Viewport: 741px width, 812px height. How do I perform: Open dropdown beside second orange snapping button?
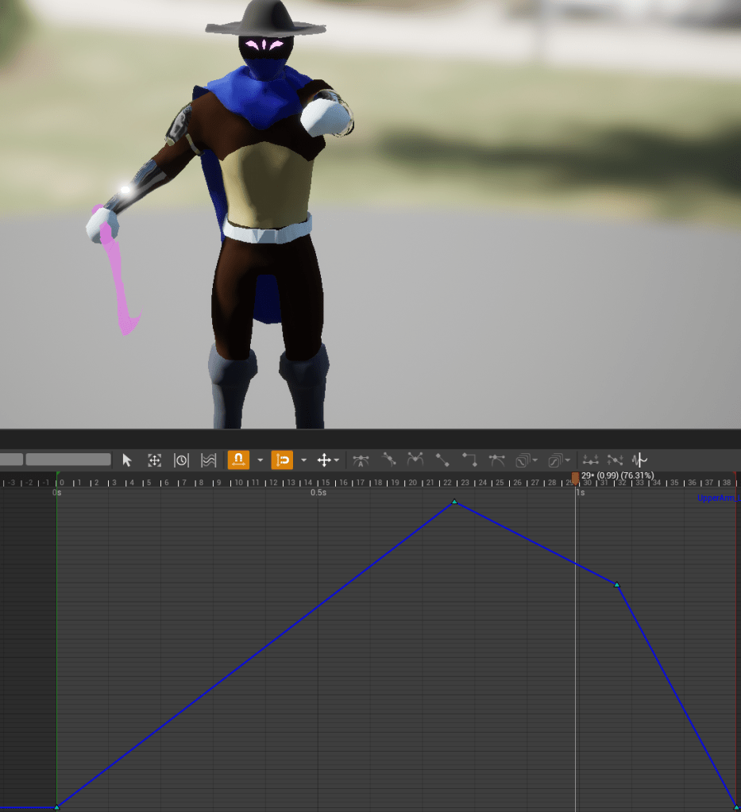303,460
